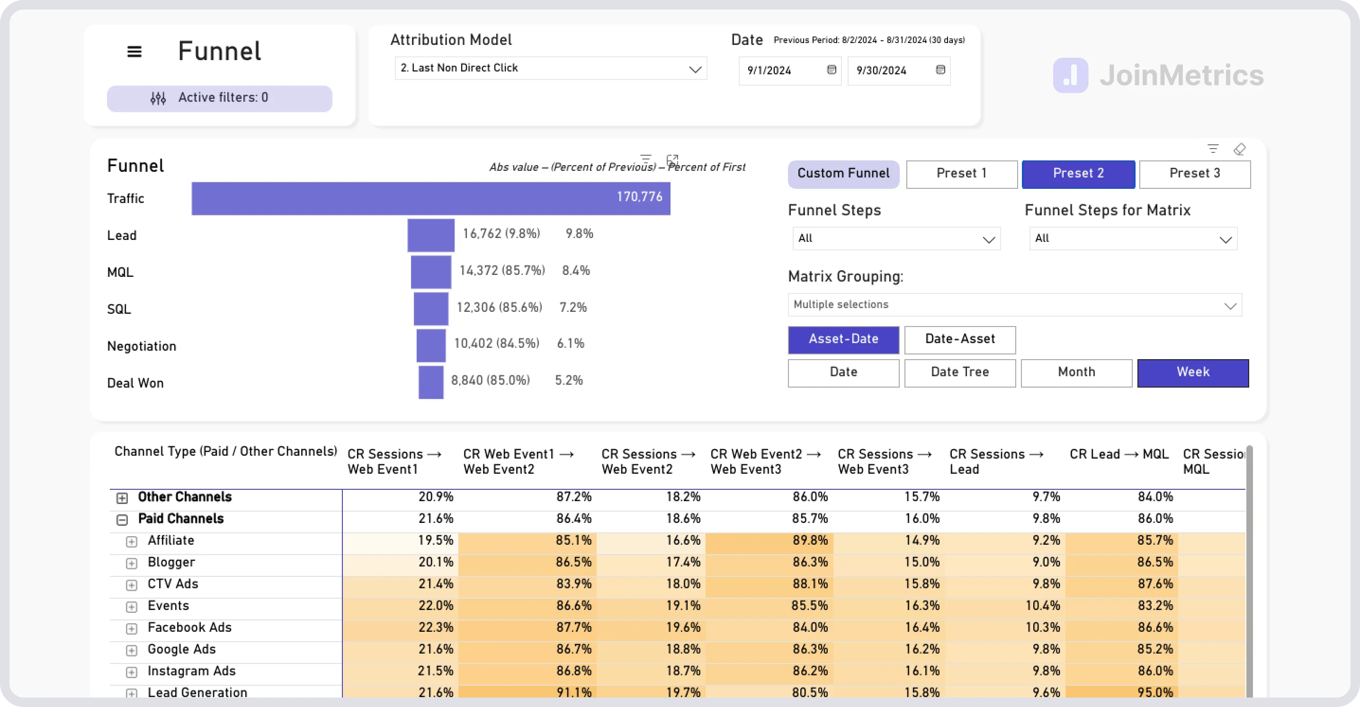The height and width of the screenshot is (707, 1360).
Task: Click the eraser icon to clear the funnel panel filters
Action: pyautogui.click(x=1240, y=149)
